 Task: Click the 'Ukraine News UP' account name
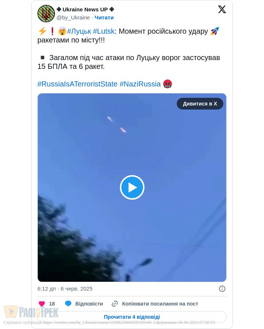85,10
